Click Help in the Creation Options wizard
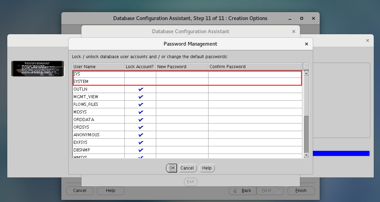Screen dimensions: 380x202 pyautogui.click(x=111, y=191)
